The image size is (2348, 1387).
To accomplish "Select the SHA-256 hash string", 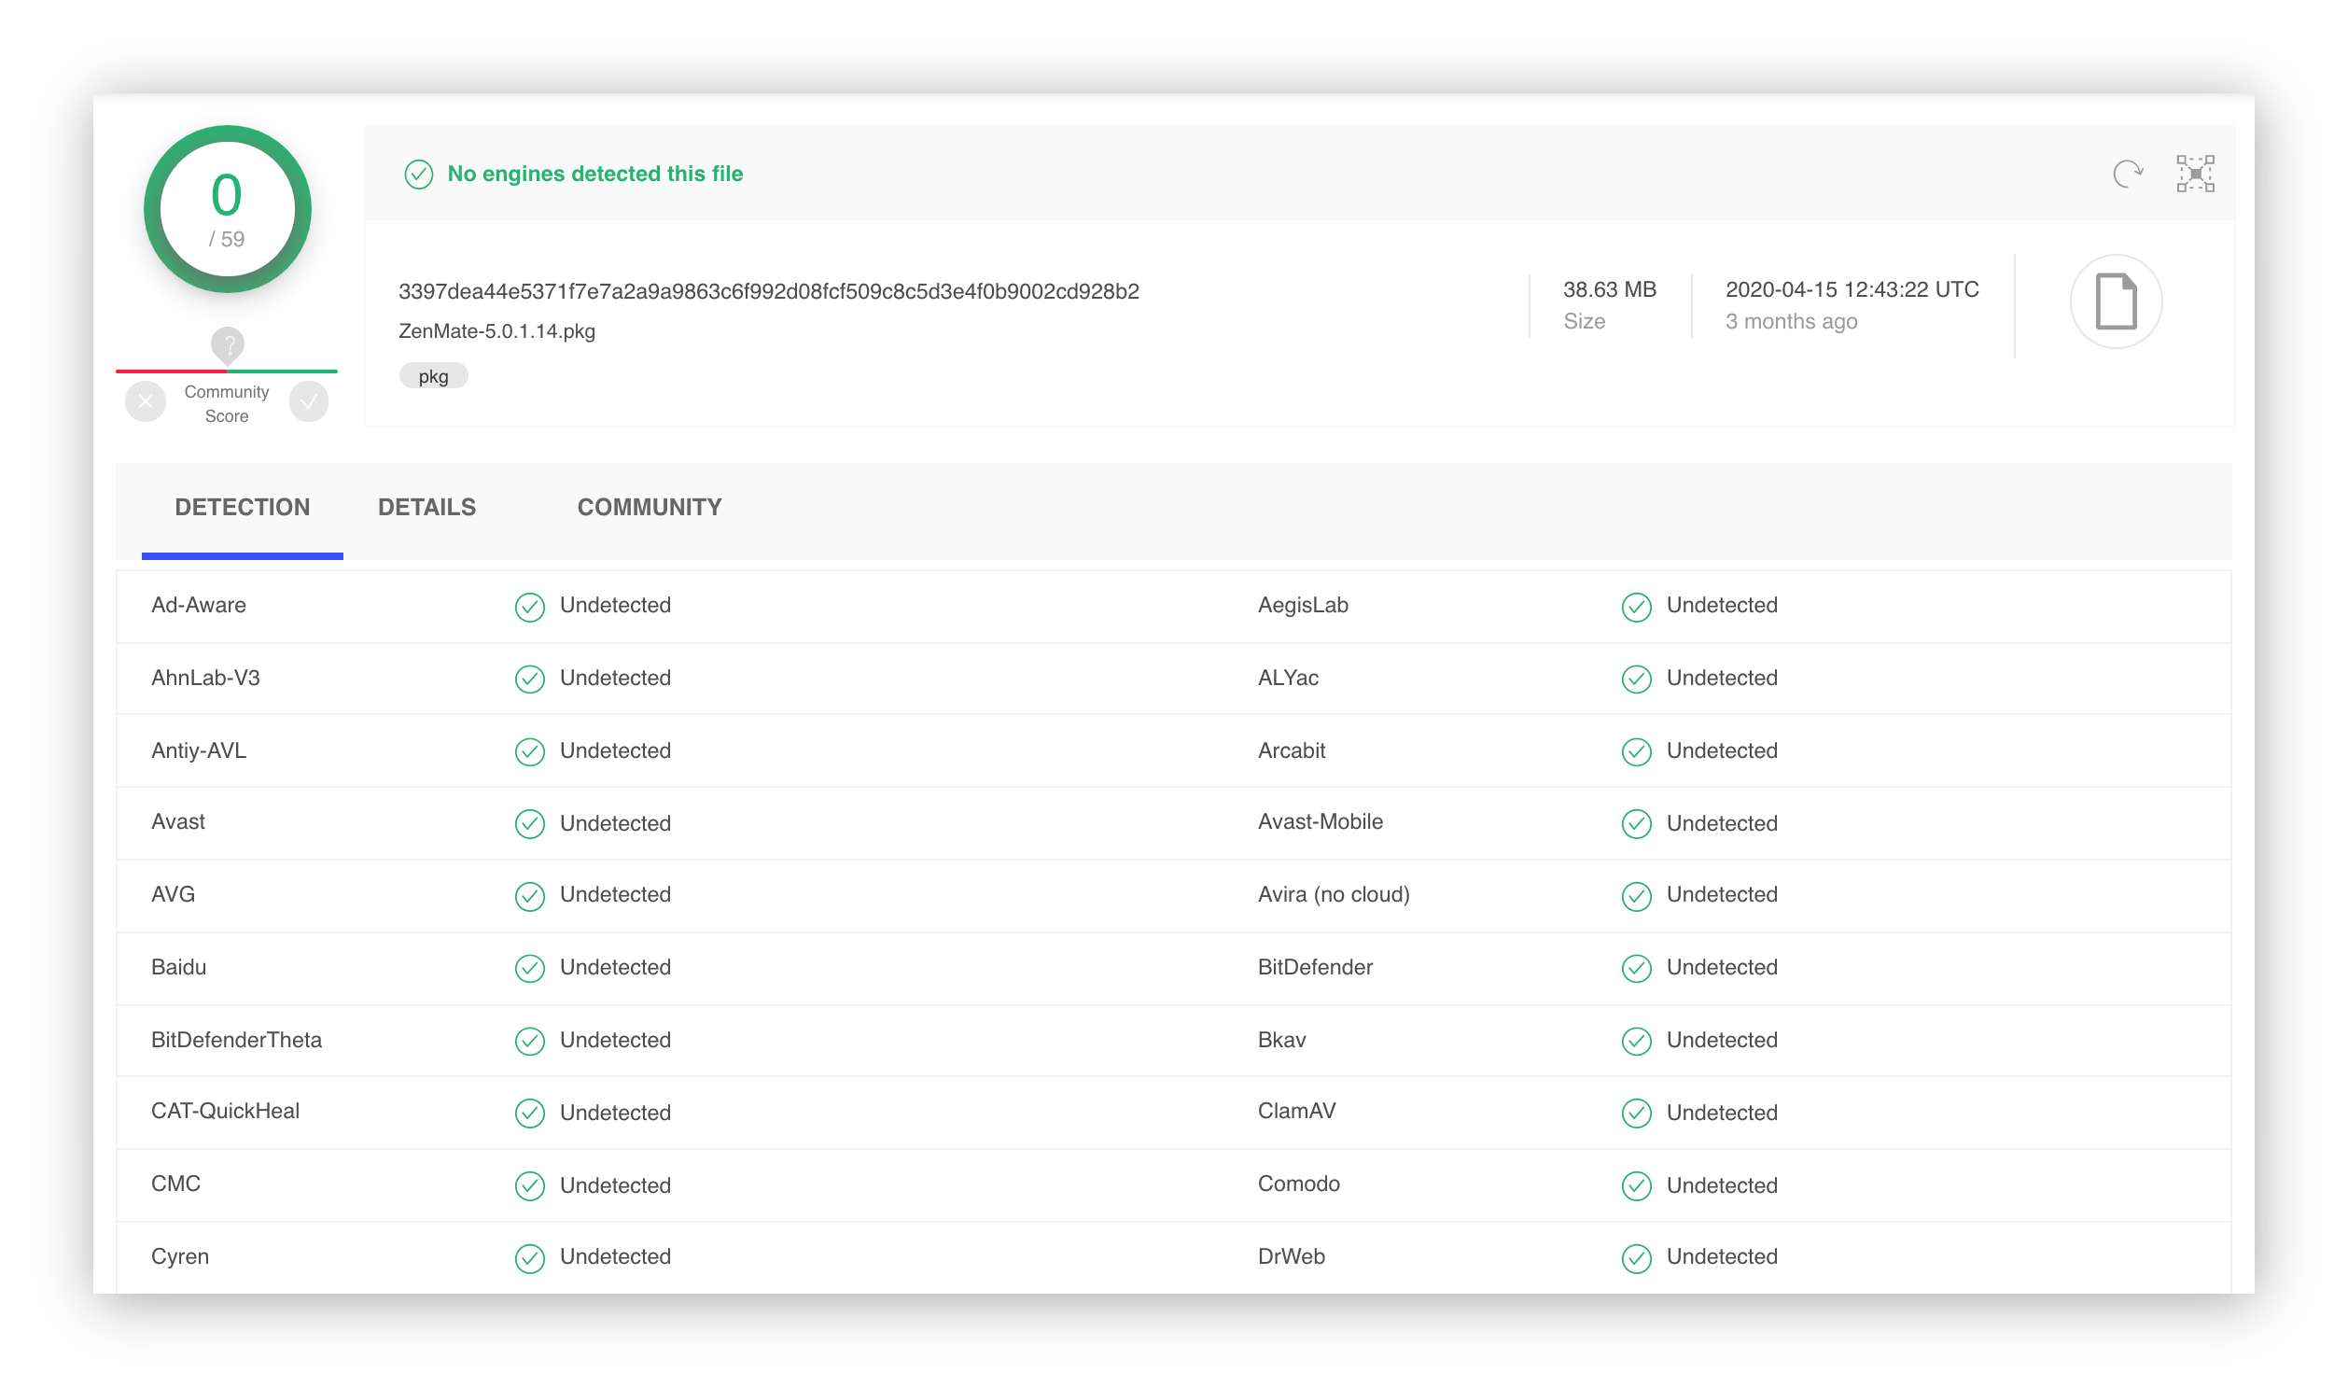I will point(769,291).
